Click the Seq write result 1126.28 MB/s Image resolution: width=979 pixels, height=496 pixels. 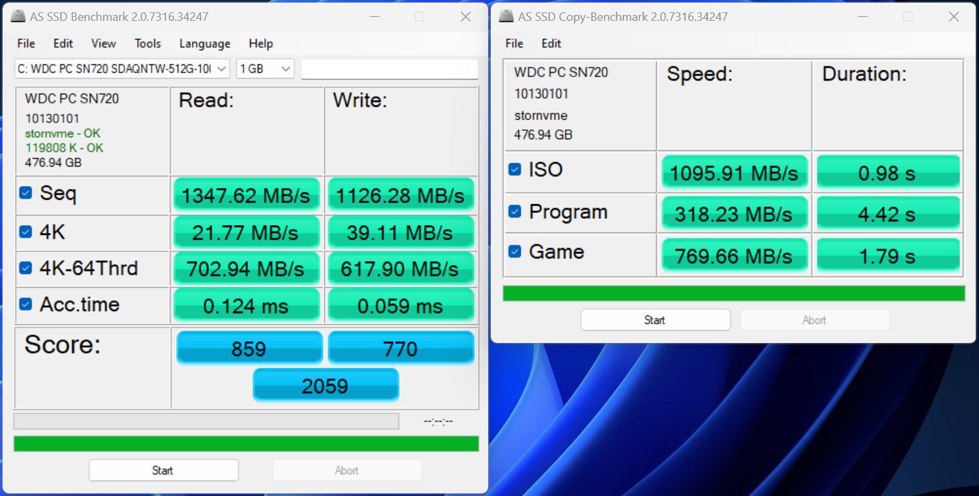coord(401,195)
